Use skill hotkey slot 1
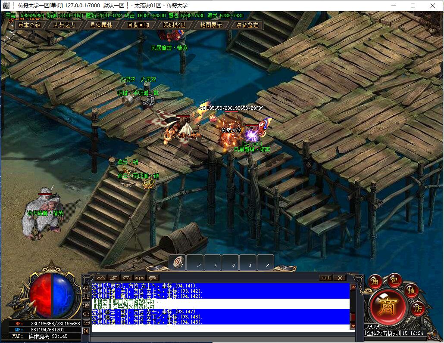The height and width of the screenshot is (343, 444). tap(177, 262)
